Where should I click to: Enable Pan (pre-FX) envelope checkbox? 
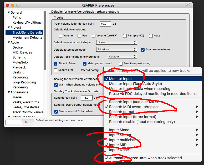(x=125, y=36)
